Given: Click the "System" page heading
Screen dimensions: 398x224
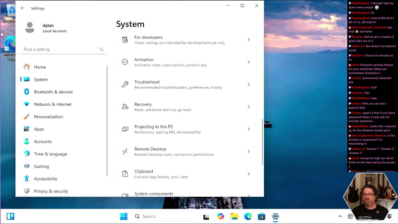Looking at the screenshot, I should (130, 24).
